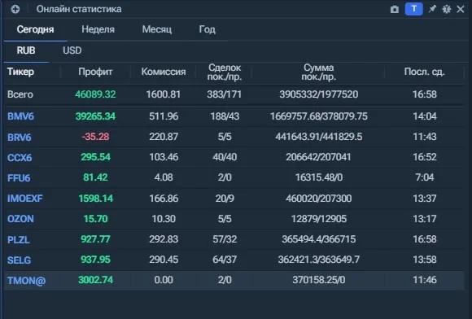The width and height of the screenshot is (472, 319).
Task: Click BMV6 sum 1669757.68/378079.75
Action: 319,116
